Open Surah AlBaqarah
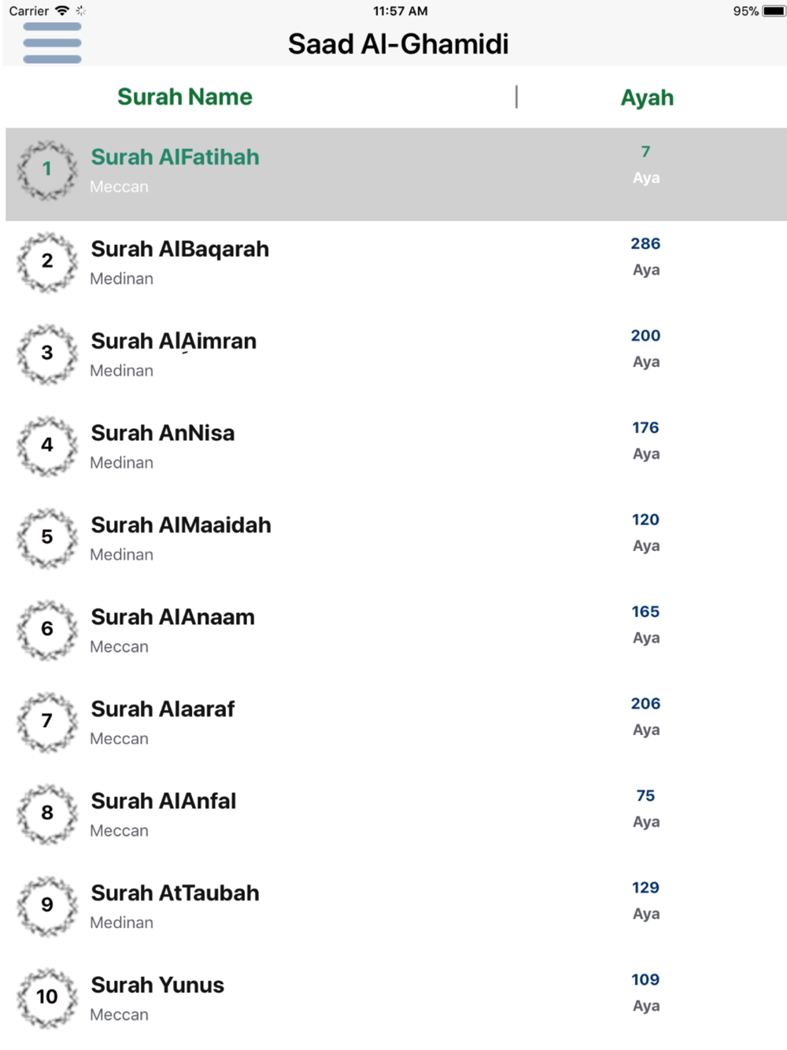The image size is (787, 1050). click(179, 250)
